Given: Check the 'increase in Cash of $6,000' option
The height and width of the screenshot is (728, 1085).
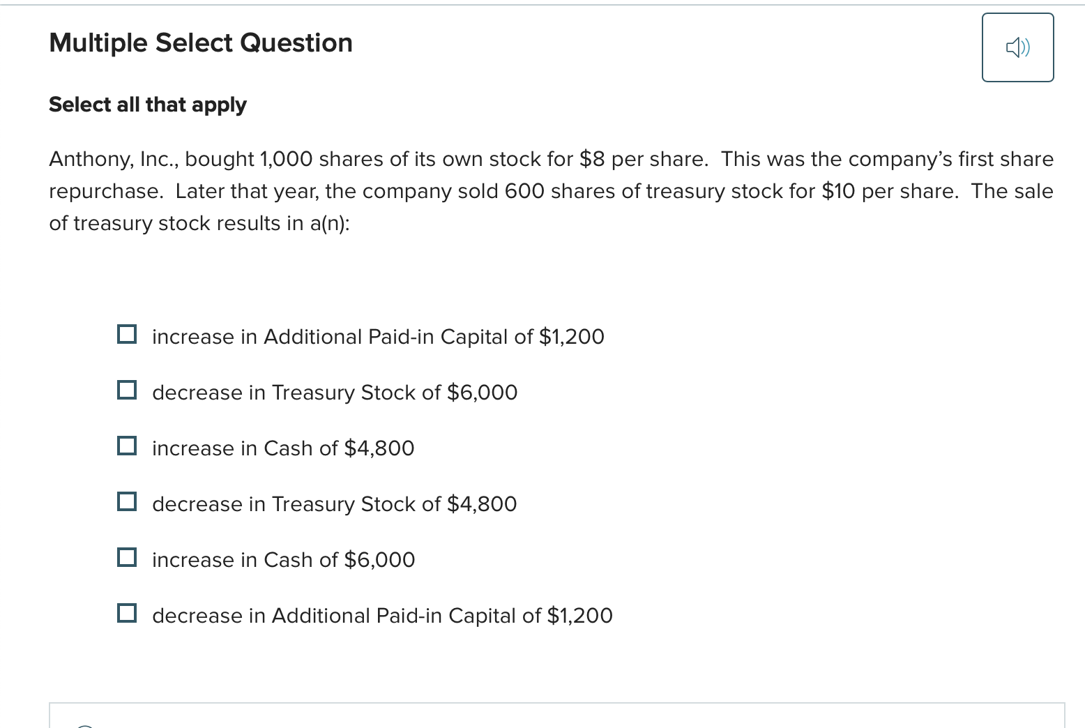Looking at the screenshot, I should 127,556.
